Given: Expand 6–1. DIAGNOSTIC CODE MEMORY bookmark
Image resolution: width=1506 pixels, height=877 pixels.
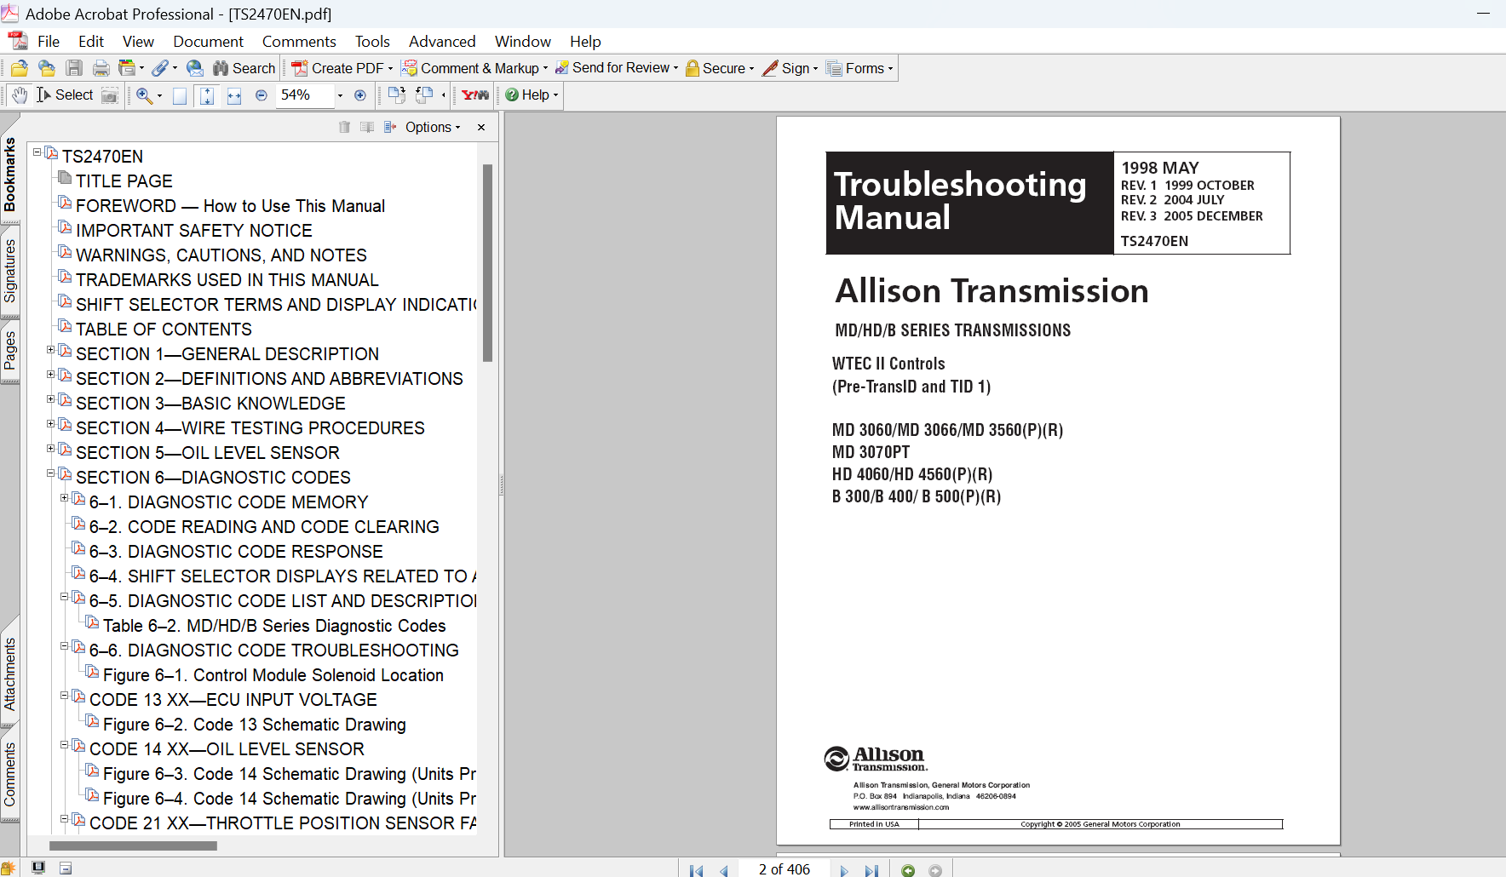Looking at the screenshot, I should [x=64, y=498].
